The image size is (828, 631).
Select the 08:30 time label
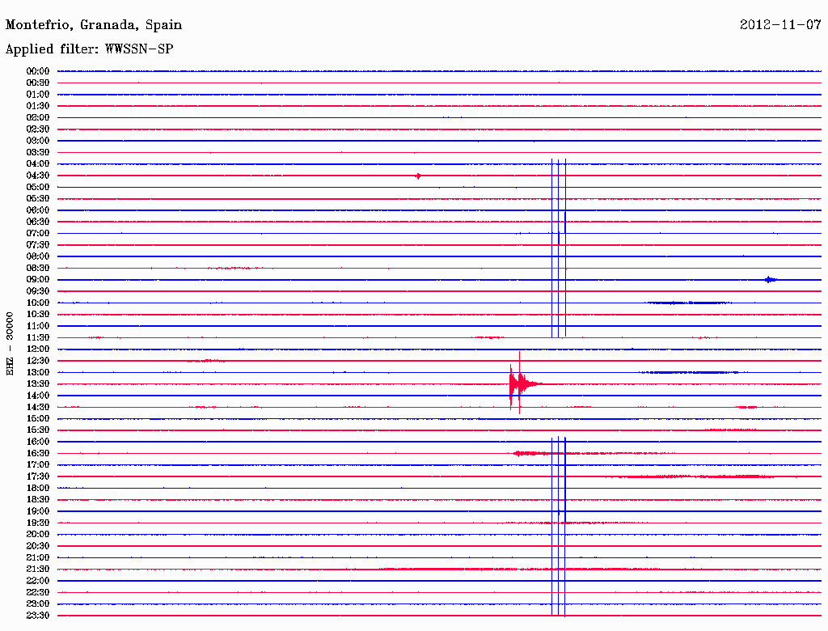click(38, 268)
